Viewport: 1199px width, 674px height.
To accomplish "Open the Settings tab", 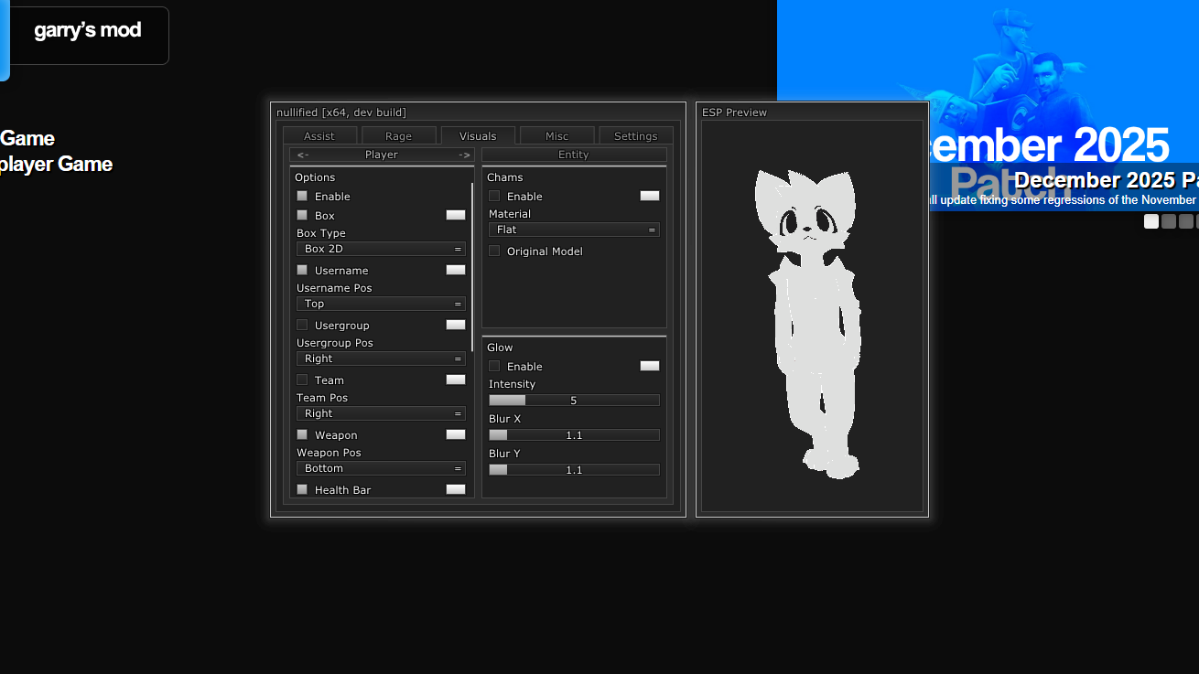I will [x=635, y=136].
